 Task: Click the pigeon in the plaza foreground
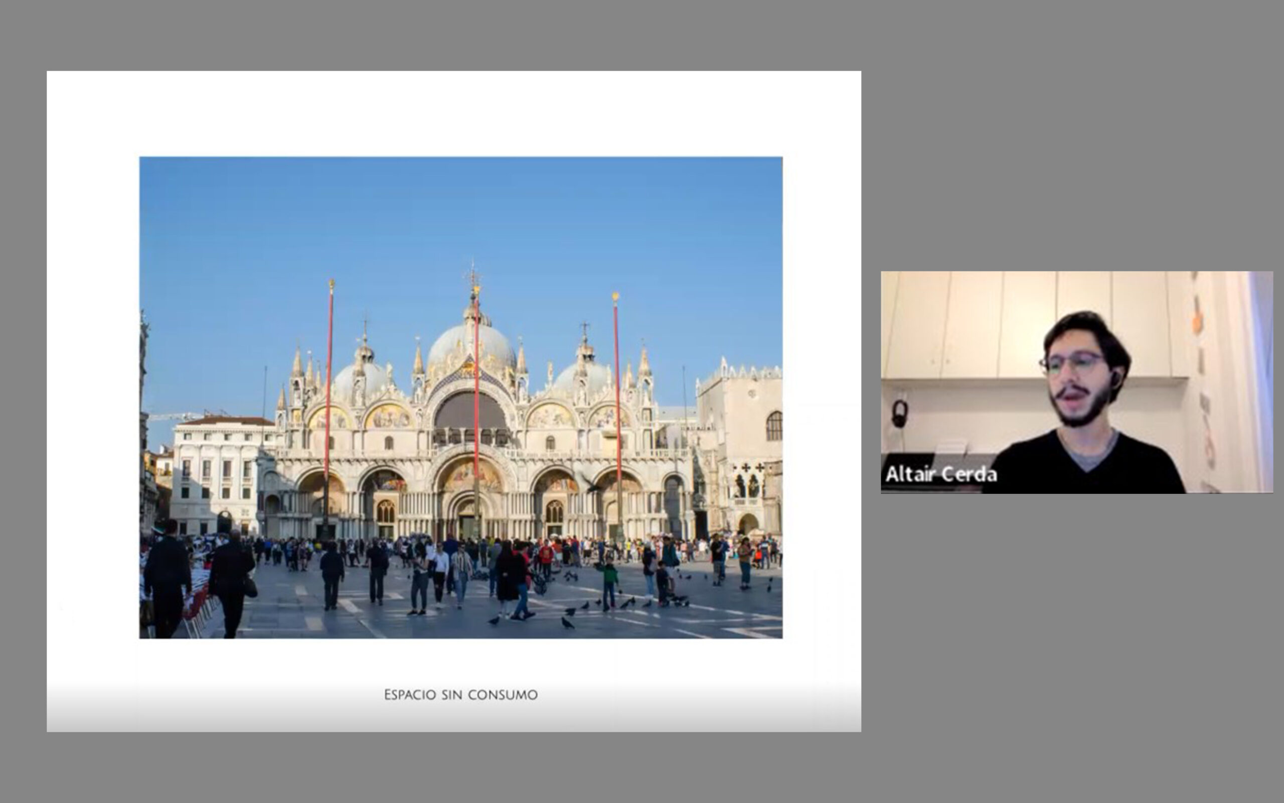(x=567, y=623)
